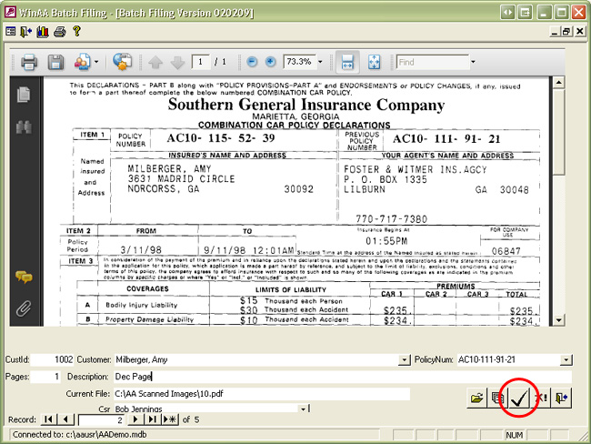Go to next page with down arrow

click(177, 62)
